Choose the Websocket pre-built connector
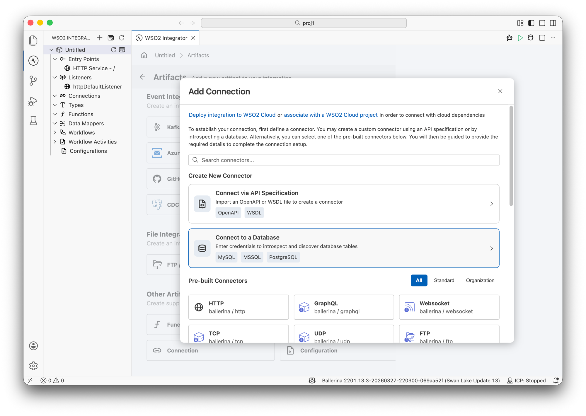Viewport: 586px width, 416px height. (449, 307)
